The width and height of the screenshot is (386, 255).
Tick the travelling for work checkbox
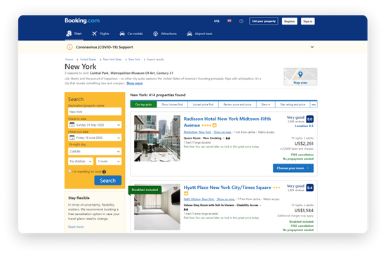(x=69, y=171)
